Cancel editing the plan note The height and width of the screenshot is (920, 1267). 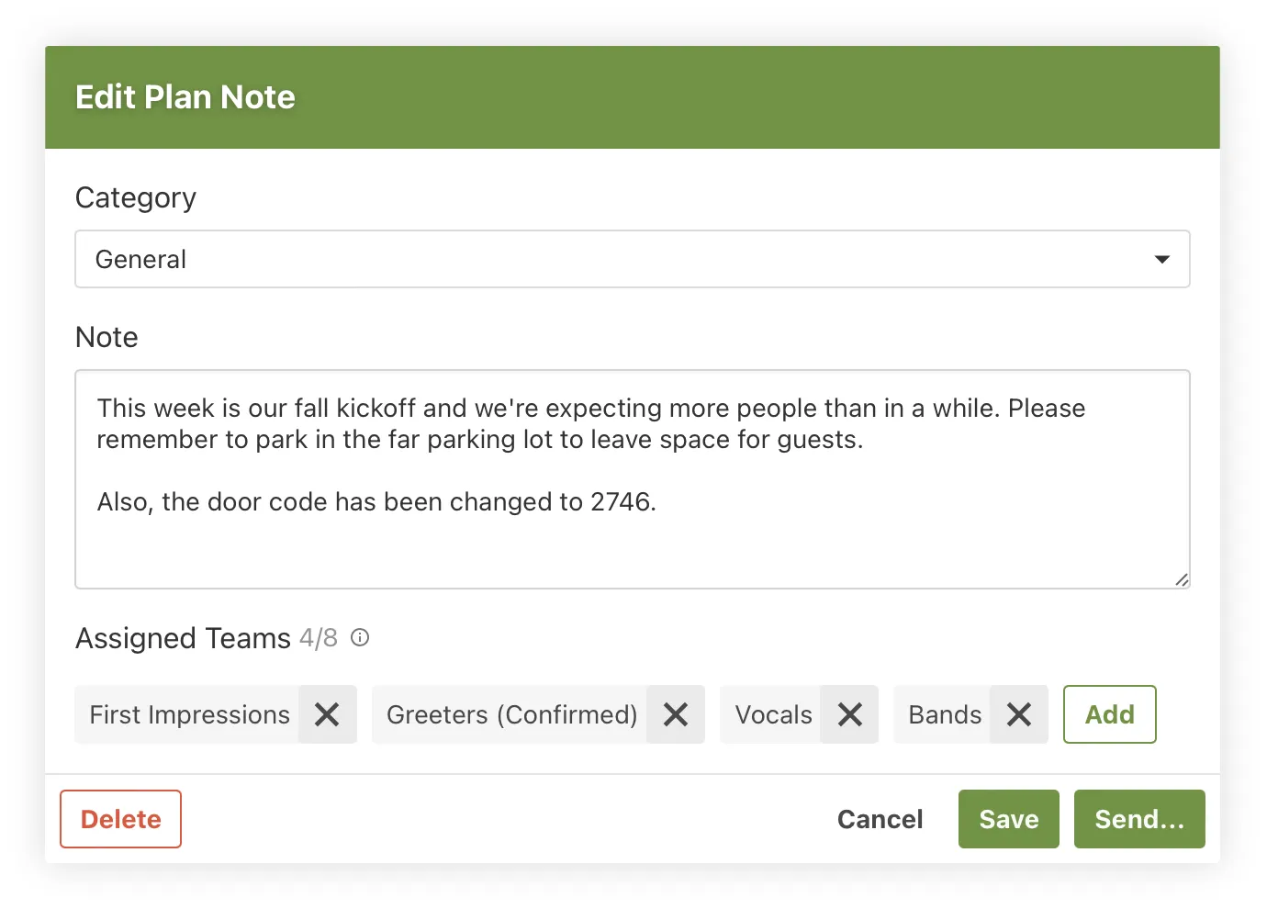[880, 819]
